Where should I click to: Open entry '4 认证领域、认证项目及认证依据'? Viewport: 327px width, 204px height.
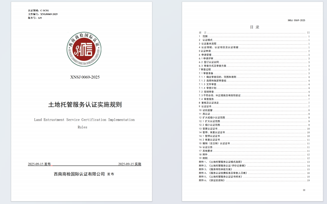point(254,47)
